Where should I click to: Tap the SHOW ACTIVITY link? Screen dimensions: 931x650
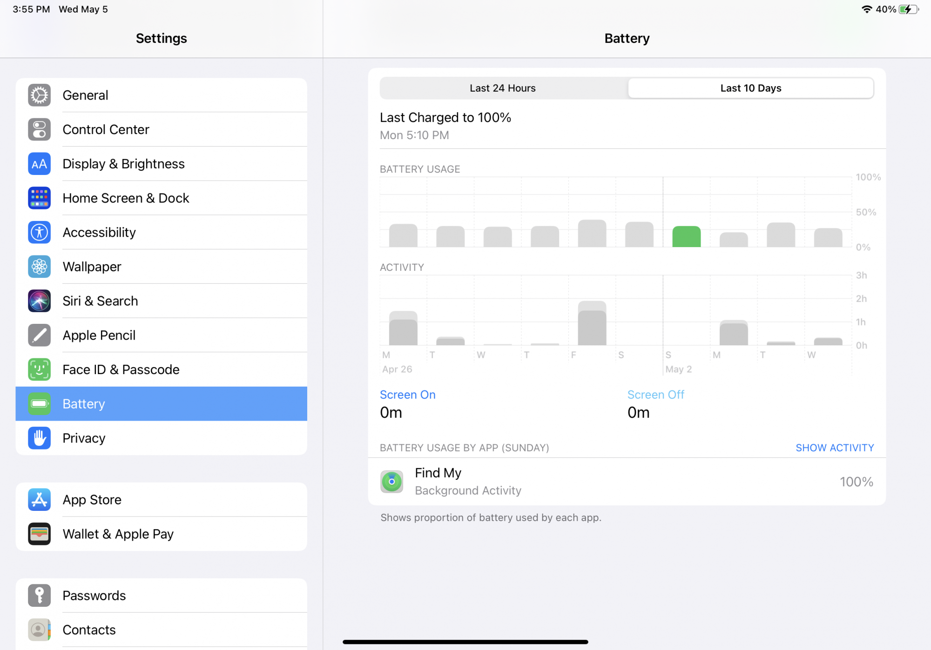click(x=834, y=448)
